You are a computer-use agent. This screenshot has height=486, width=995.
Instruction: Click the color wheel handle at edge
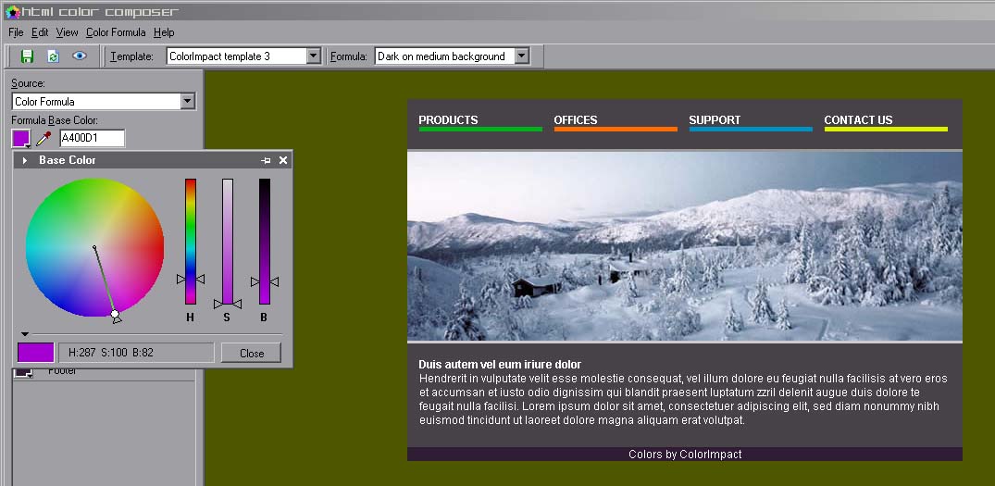coord(115,314)
